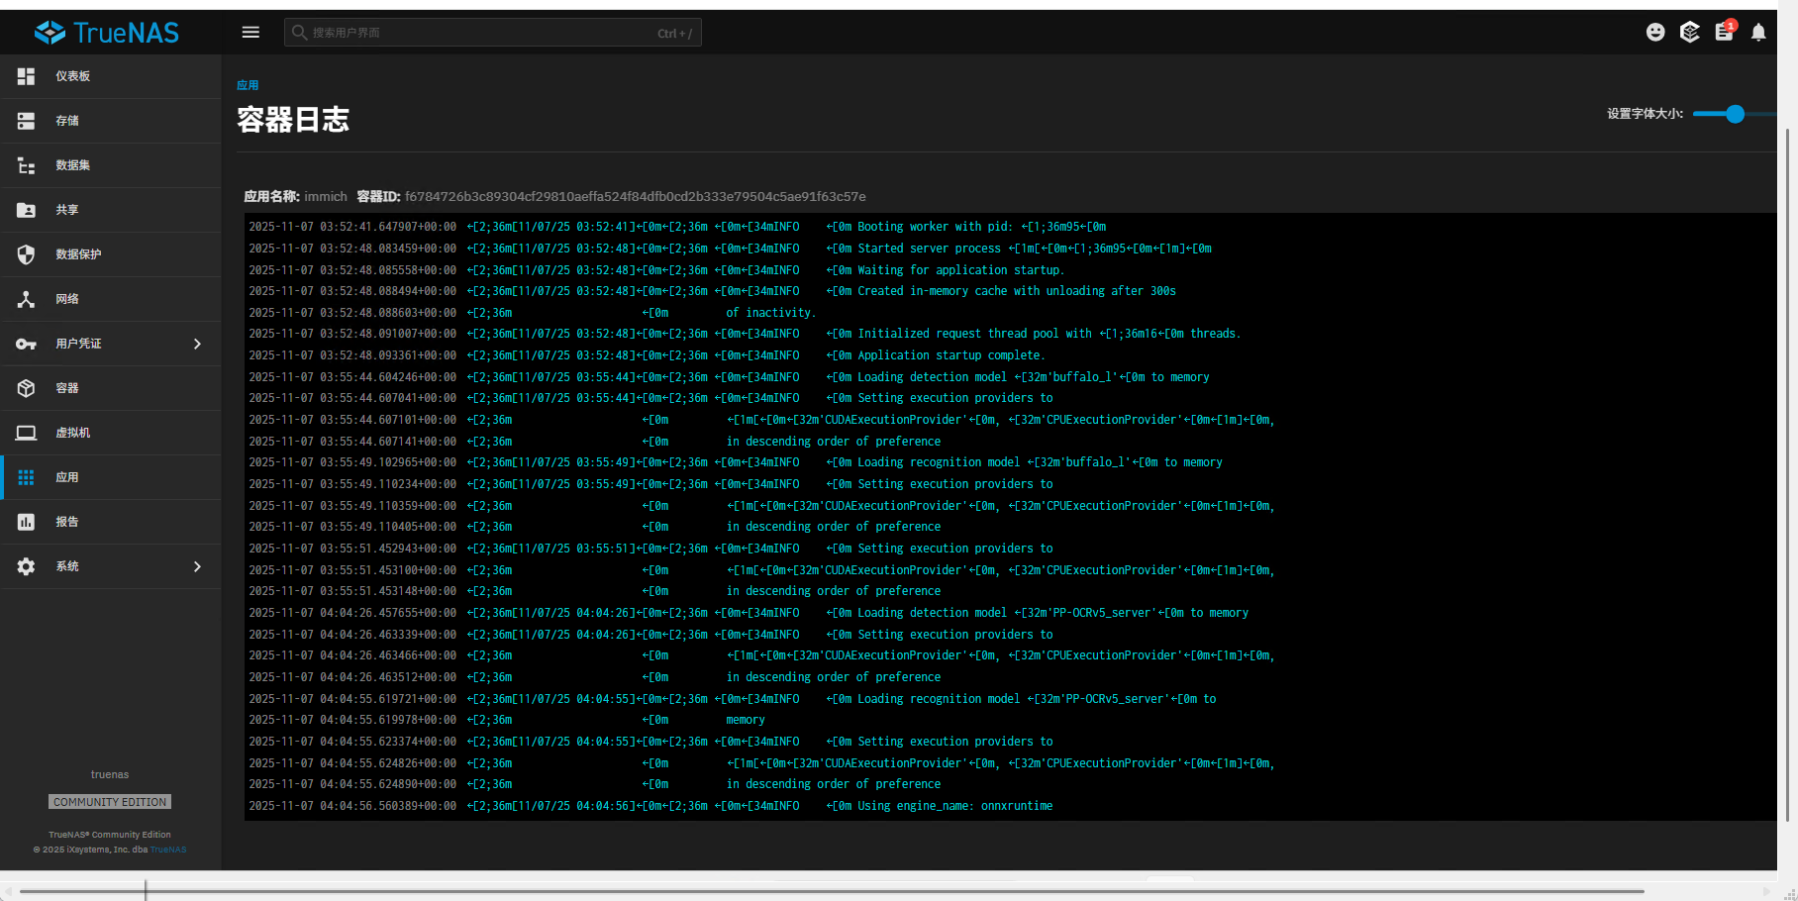Click log line 'Created in-memory cache'
Viewport: 1798px width, 901px height.
(x=712, y=291)
